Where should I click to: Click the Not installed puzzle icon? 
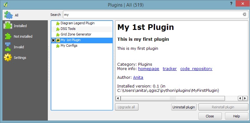coord(8,36)
